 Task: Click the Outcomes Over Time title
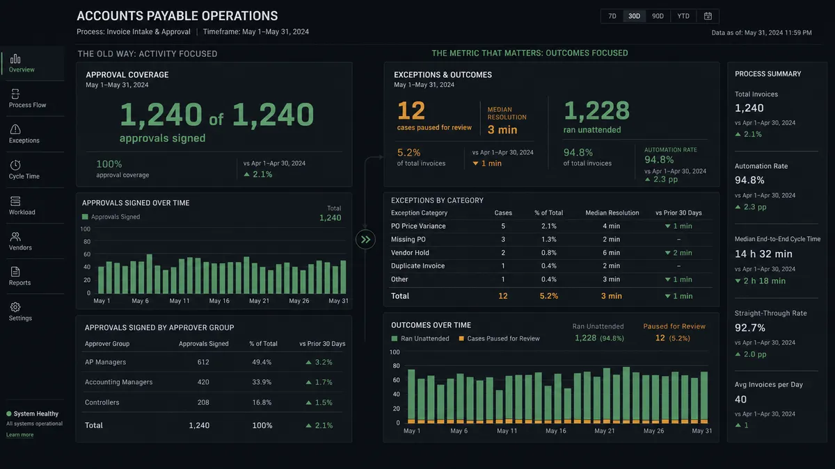pos(431,325)
